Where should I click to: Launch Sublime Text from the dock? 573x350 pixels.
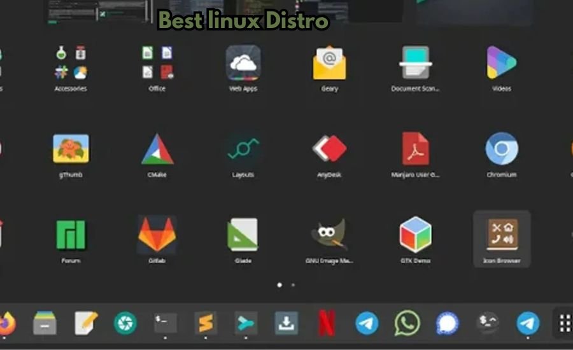pos(206,323)
